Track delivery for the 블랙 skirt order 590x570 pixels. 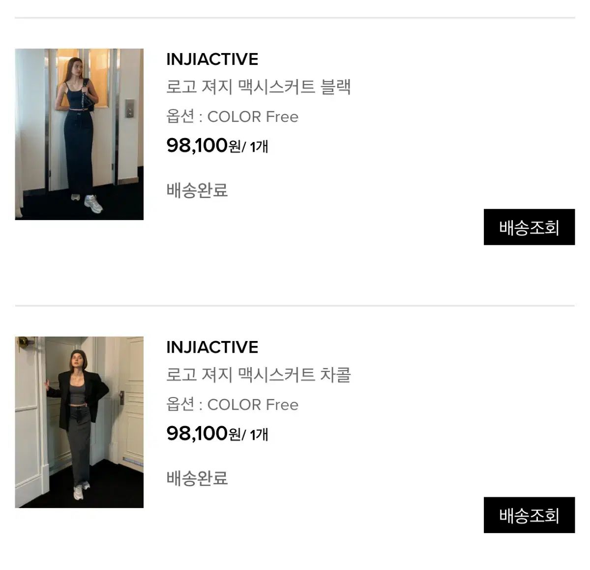(529, 227)
